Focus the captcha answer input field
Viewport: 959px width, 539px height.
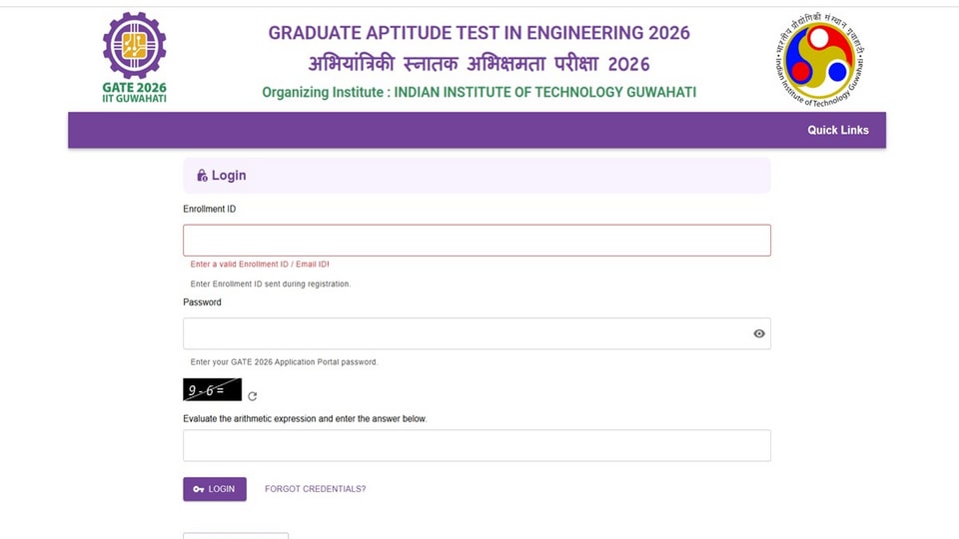(x=478, y=445)
